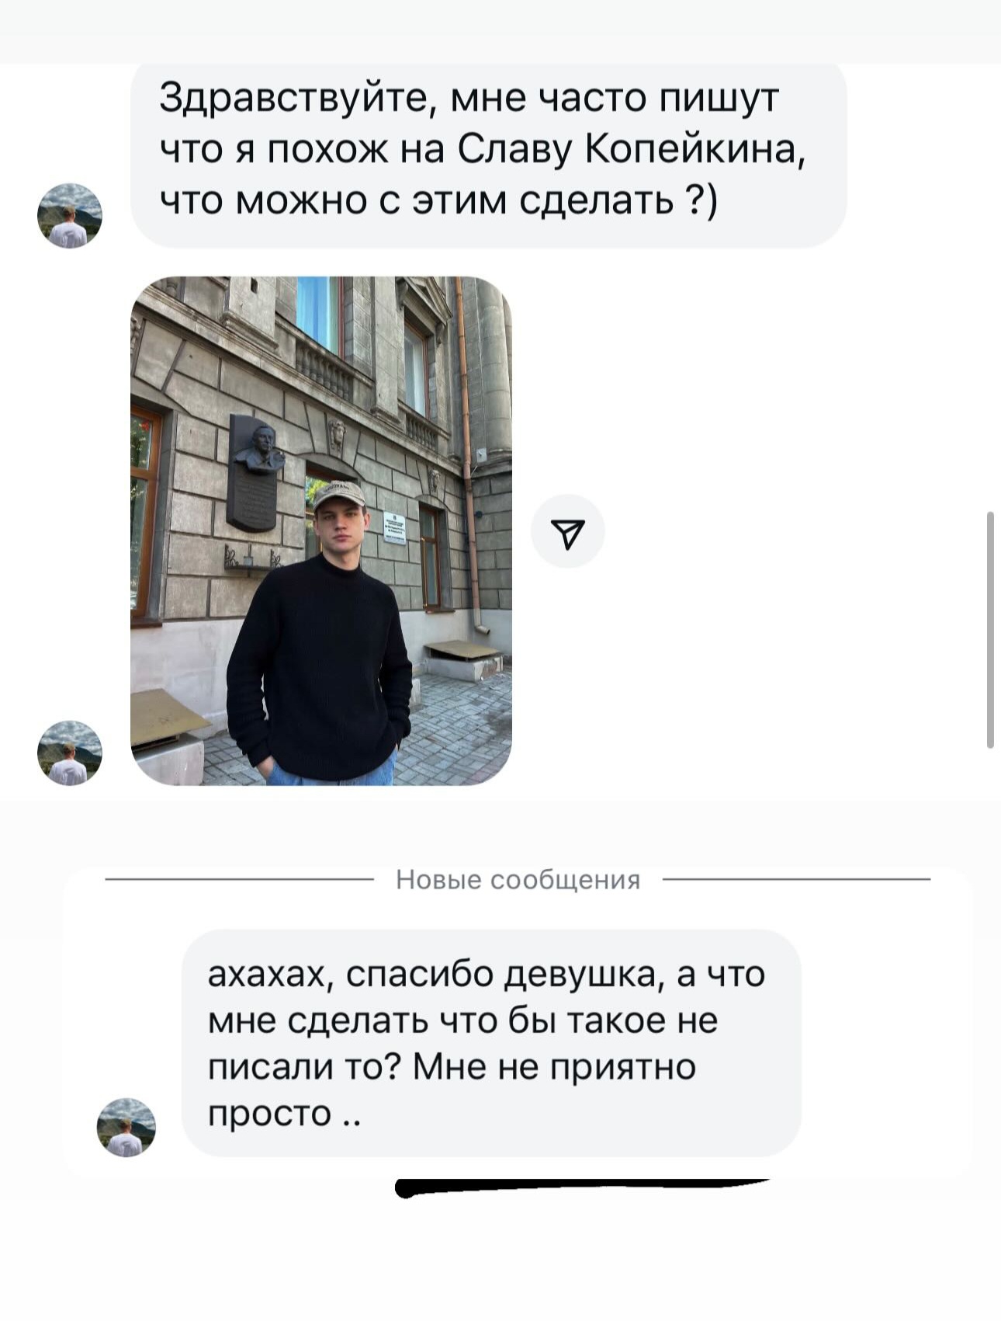Image resolution: width=1001 pixels, height=1321 pixels.
Task: Open sender avatar next to the greeting message
Action: point(70,215)
